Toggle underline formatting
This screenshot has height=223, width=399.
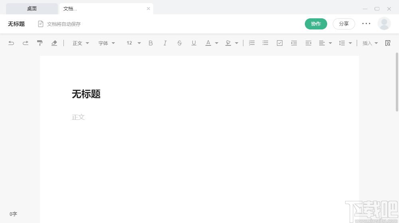(194, 43)
